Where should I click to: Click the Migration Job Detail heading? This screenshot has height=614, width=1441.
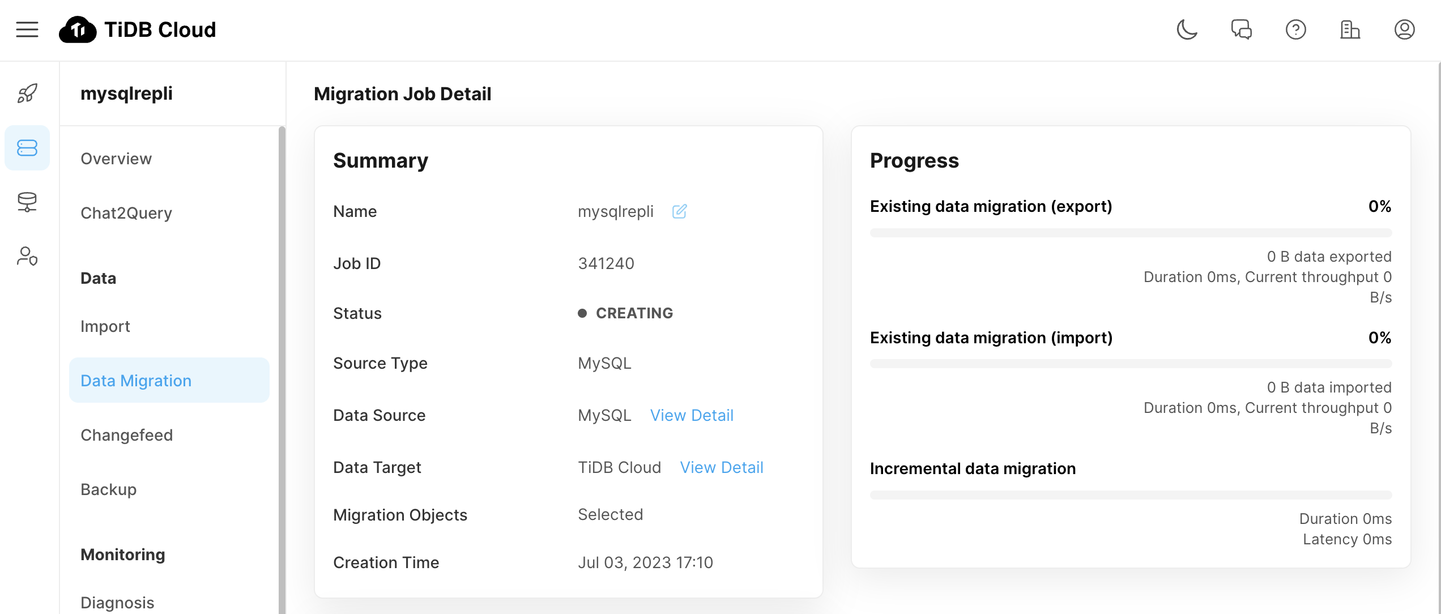pos(403,94)
